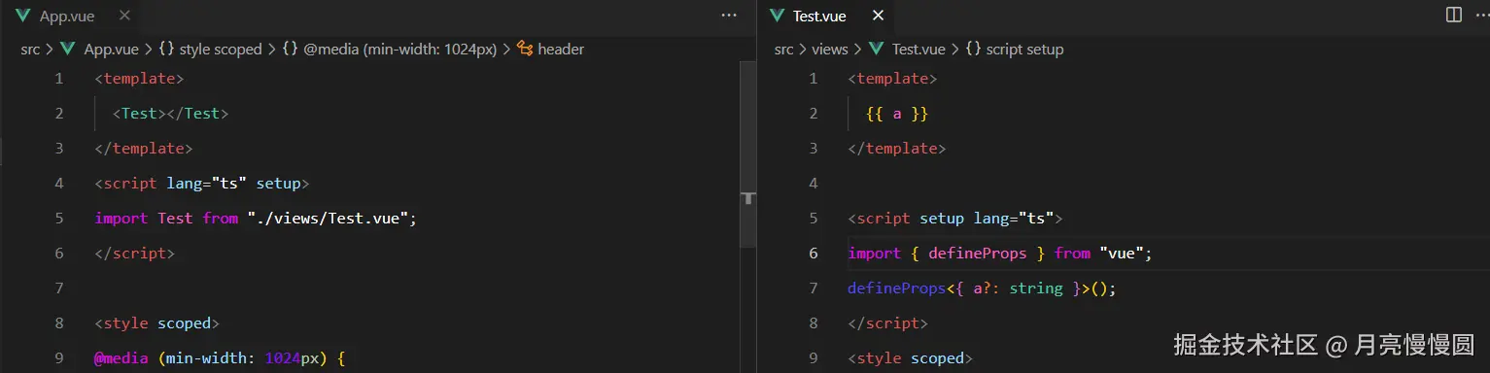Click the {{ a }} expression in Test.vue
This screenshot has height=373, width=1490.
coord(897,114)
